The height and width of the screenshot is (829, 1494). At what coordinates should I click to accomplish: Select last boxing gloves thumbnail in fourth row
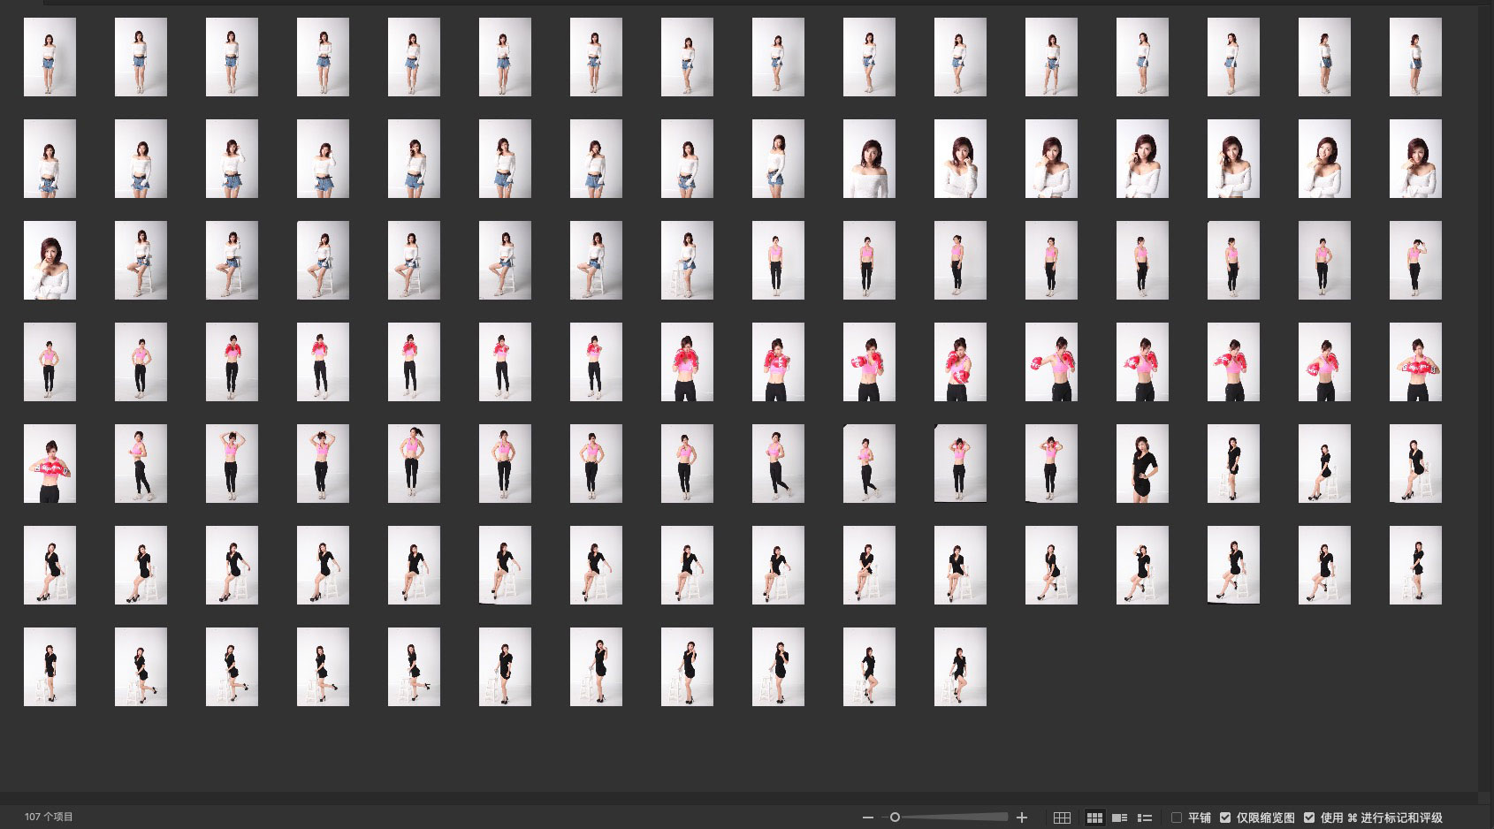pos(1415,362)
